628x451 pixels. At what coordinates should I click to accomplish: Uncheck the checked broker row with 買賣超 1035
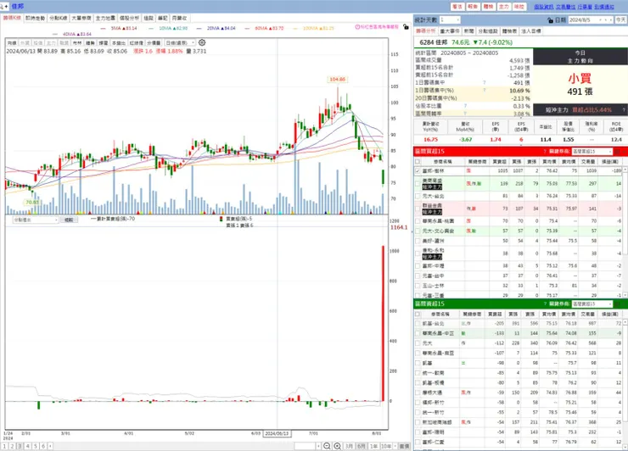[x=418, y=171]
